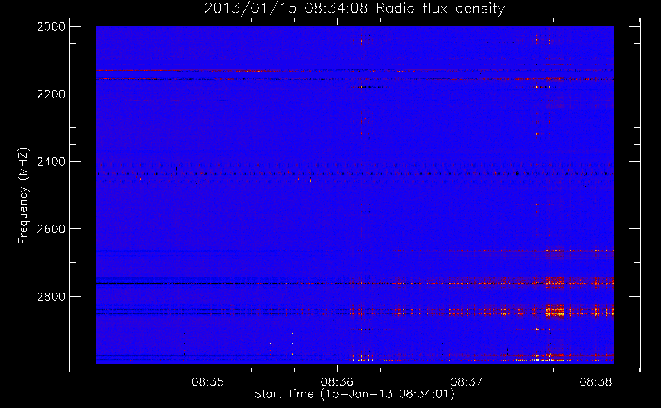The height and width of the screenshot is (408, 661).
Task: Click the 'Start Time (15-Jan-13 08:34:01)' axis title
Action: 354,394
